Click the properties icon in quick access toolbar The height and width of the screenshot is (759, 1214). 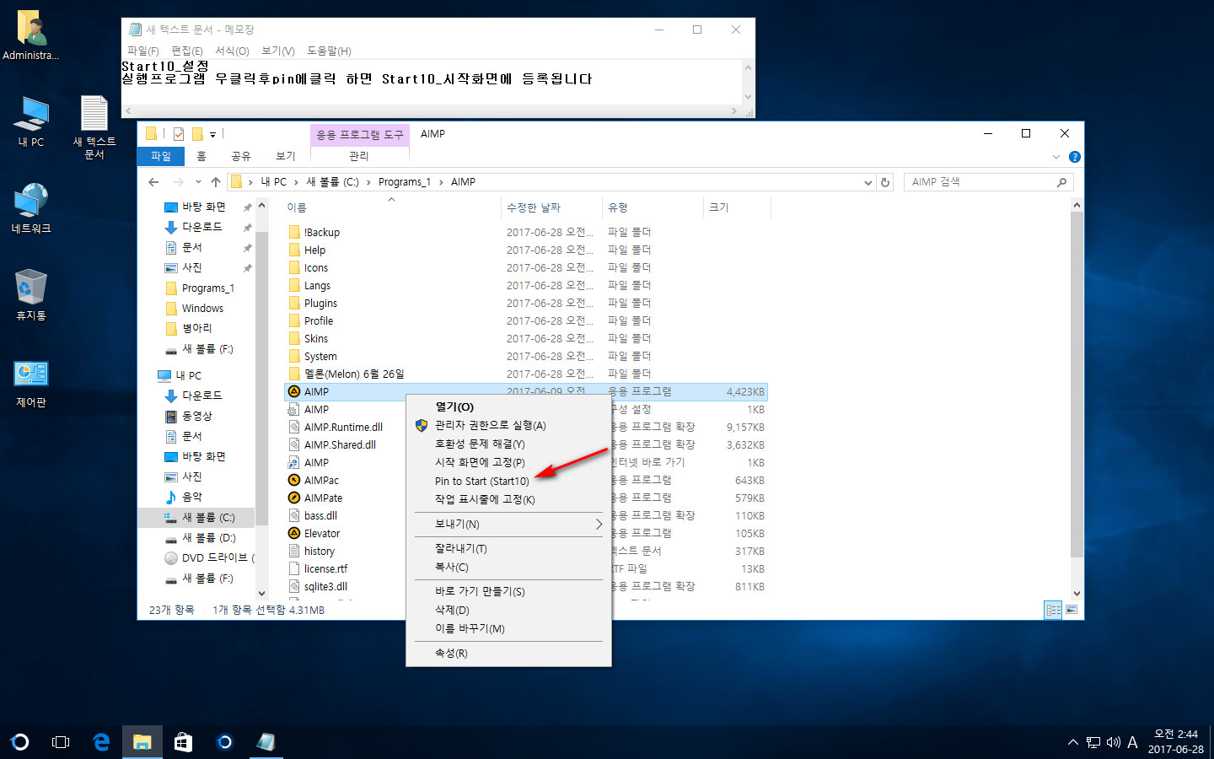point(179,134)
